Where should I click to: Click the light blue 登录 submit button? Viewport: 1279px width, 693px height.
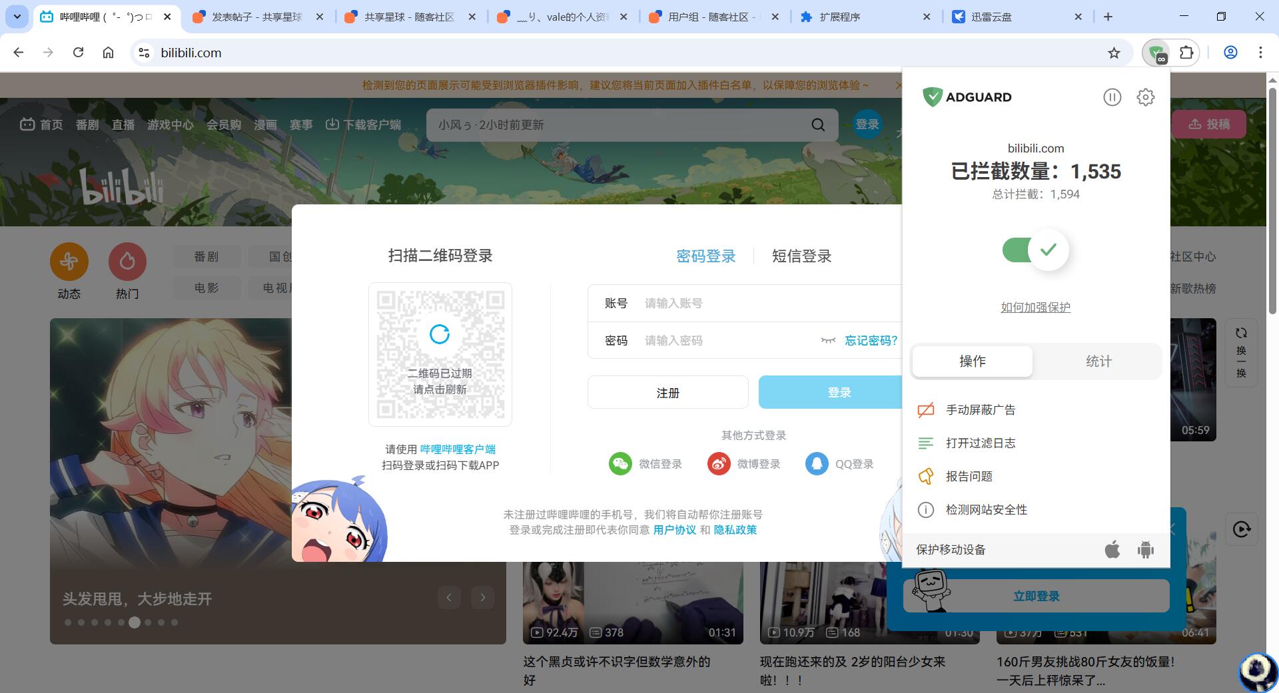831,393
